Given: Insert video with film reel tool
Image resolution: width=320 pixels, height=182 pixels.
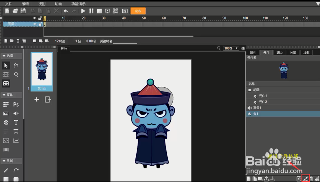Looking at the screenshot, I should pyautogui.click(x=6, y=122).
